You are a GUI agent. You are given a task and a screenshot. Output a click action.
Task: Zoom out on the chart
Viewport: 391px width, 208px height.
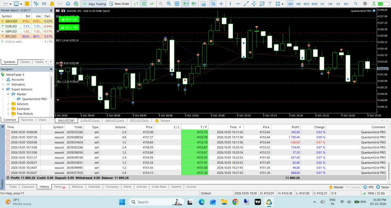pos(169,4)
